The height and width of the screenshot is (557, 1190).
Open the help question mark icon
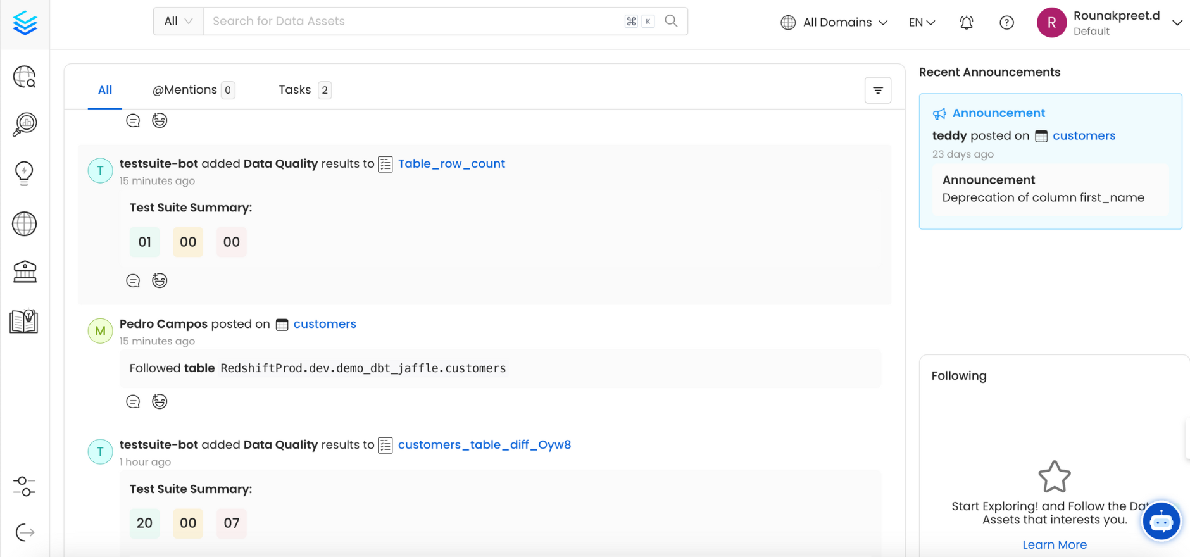tap(1006, 23)
